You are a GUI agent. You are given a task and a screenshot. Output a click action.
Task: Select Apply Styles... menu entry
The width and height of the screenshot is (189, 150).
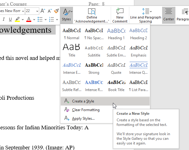tap(87, 119)
